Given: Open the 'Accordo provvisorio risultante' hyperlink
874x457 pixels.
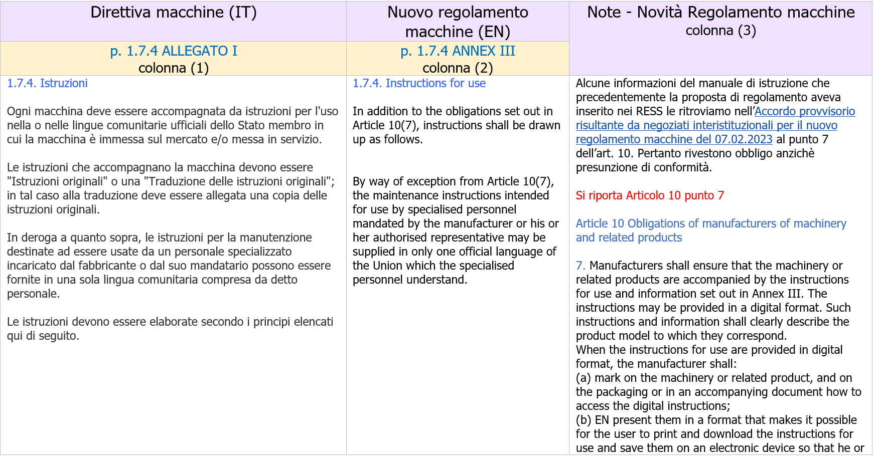Looking at the screenshot, I should [715, 125].
